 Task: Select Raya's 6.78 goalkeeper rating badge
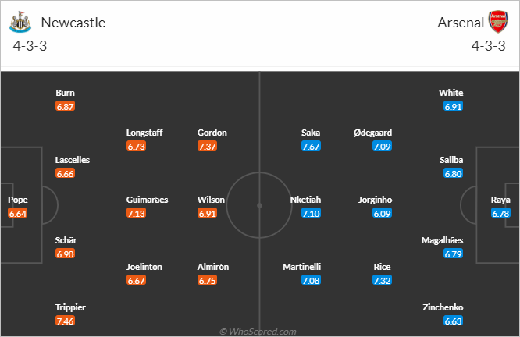pos(500,214)
